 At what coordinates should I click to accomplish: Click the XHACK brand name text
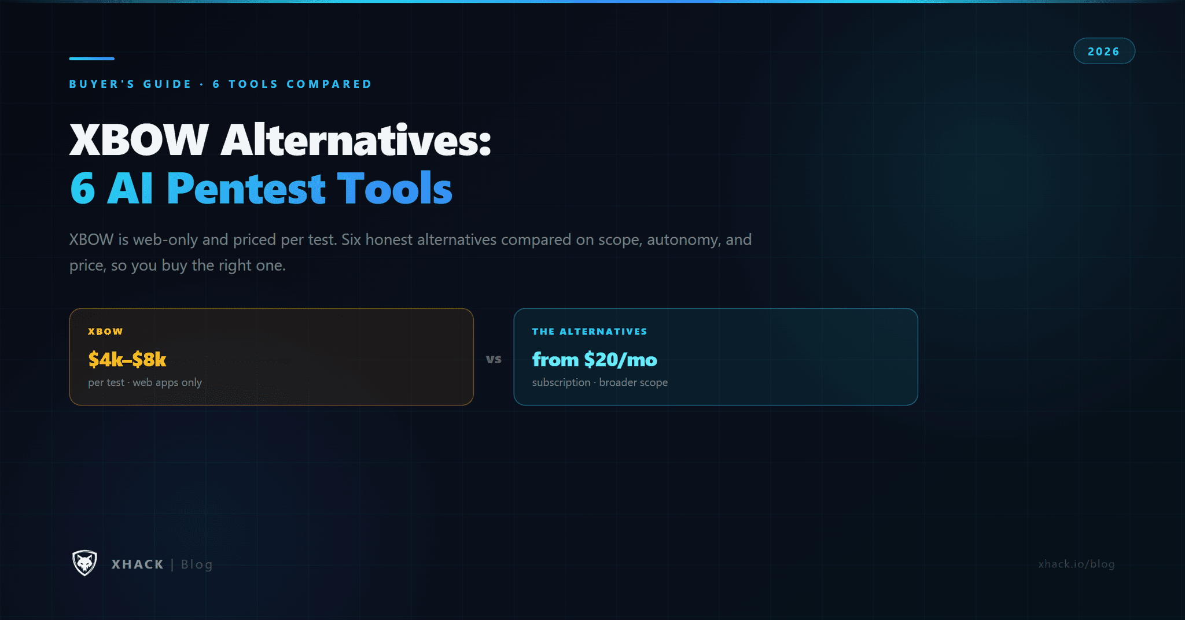click(138, 564)
